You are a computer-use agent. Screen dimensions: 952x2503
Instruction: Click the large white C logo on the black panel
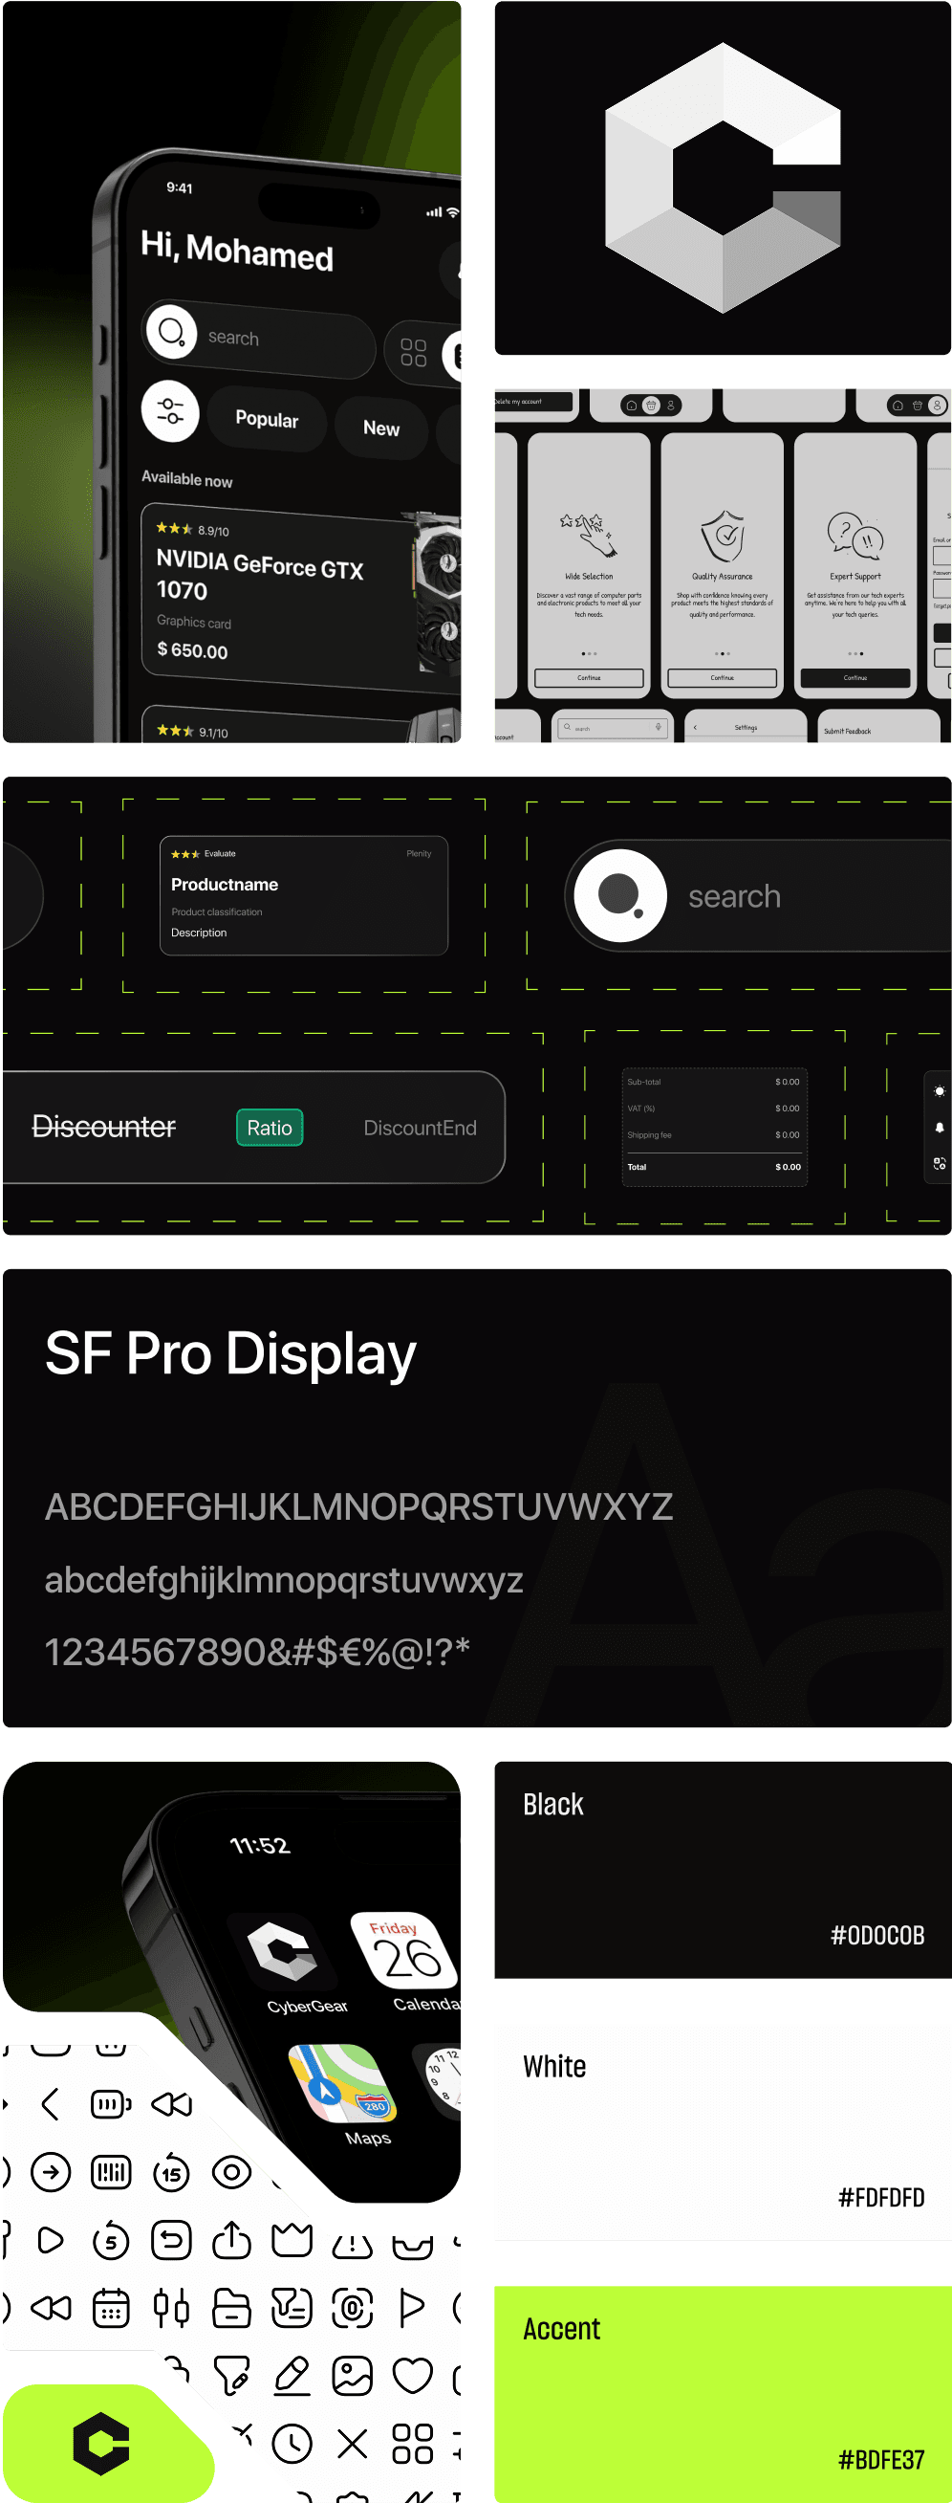click(x=723, y=178)
